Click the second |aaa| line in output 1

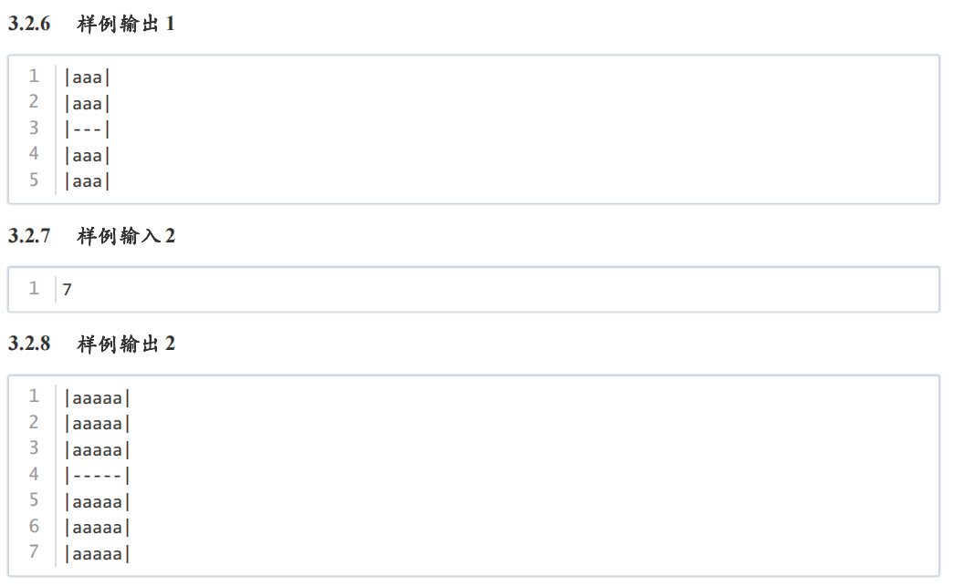[87, 103]
